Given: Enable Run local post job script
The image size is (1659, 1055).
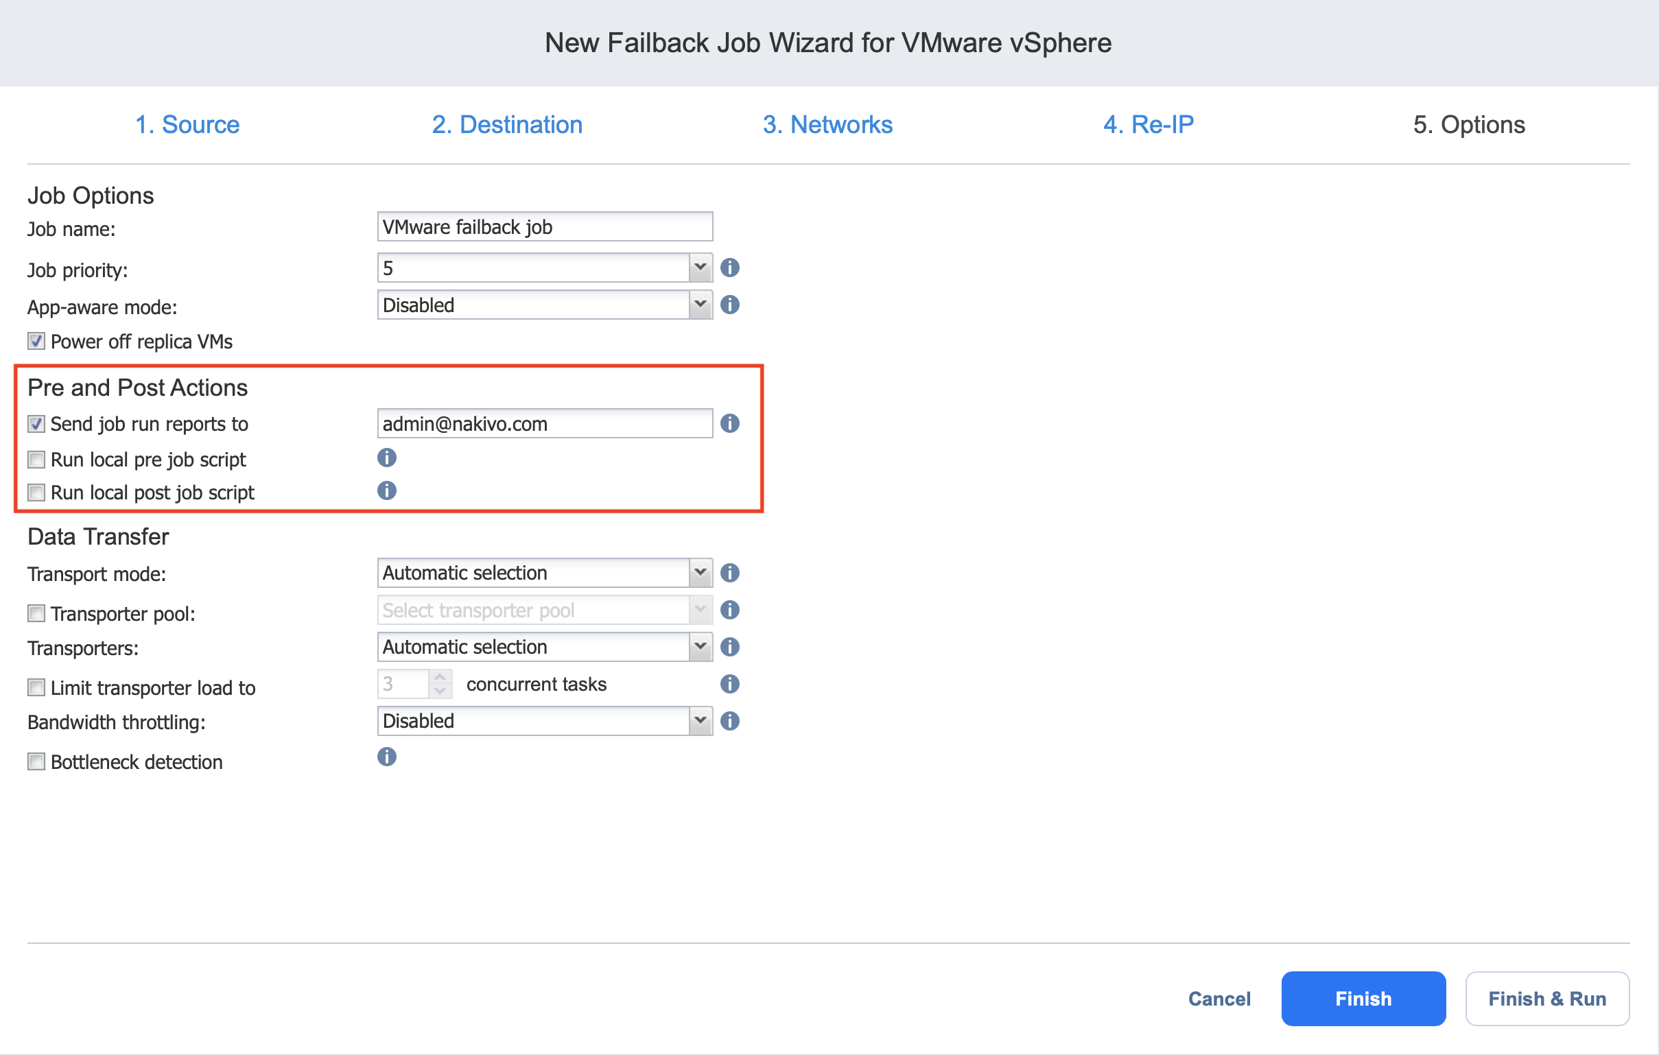Looking at the screenshot, I should click(36, 493).
